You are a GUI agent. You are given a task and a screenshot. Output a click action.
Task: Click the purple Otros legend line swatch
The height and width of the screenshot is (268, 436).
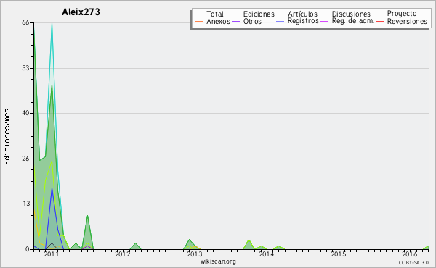coord(235,21)
